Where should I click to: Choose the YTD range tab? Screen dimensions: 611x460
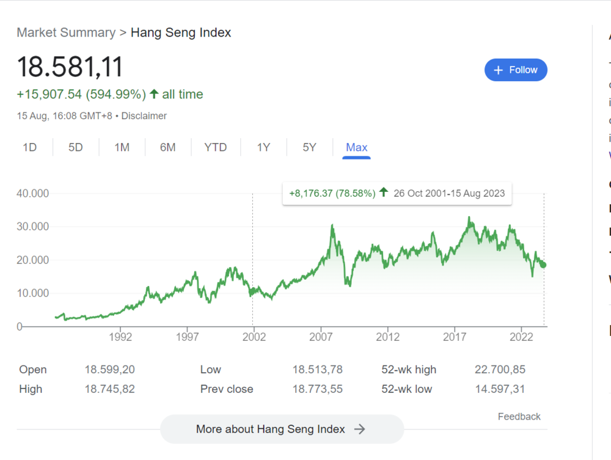pyautogui.click(x=216, y=147)
